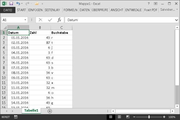The image size is (180, 120).
Task: Switch to Page Break Preview
Action: (128, 117)
